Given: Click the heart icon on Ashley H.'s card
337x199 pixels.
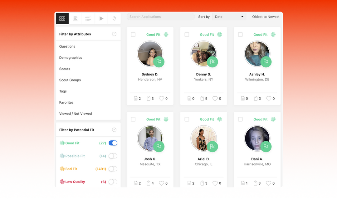Looking at the screenshot, I should click(x=268, y=98).
